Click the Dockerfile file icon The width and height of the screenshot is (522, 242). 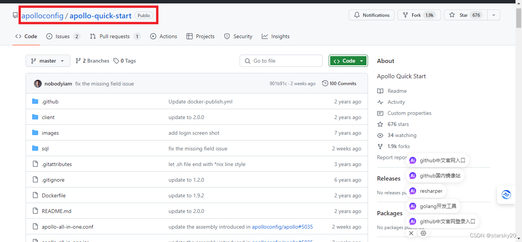click(x=35, y=195)
